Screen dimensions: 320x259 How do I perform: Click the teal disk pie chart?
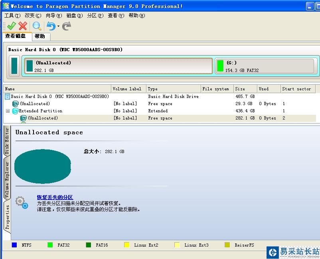43,166
